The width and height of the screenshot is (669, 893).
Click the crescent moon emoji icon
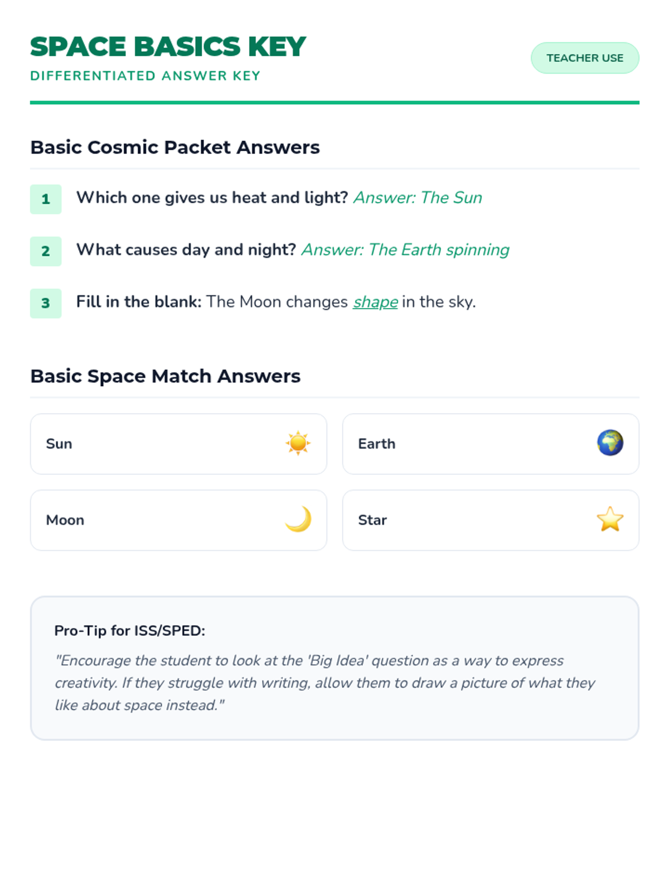pyautogui.click(x=298, y=520)
